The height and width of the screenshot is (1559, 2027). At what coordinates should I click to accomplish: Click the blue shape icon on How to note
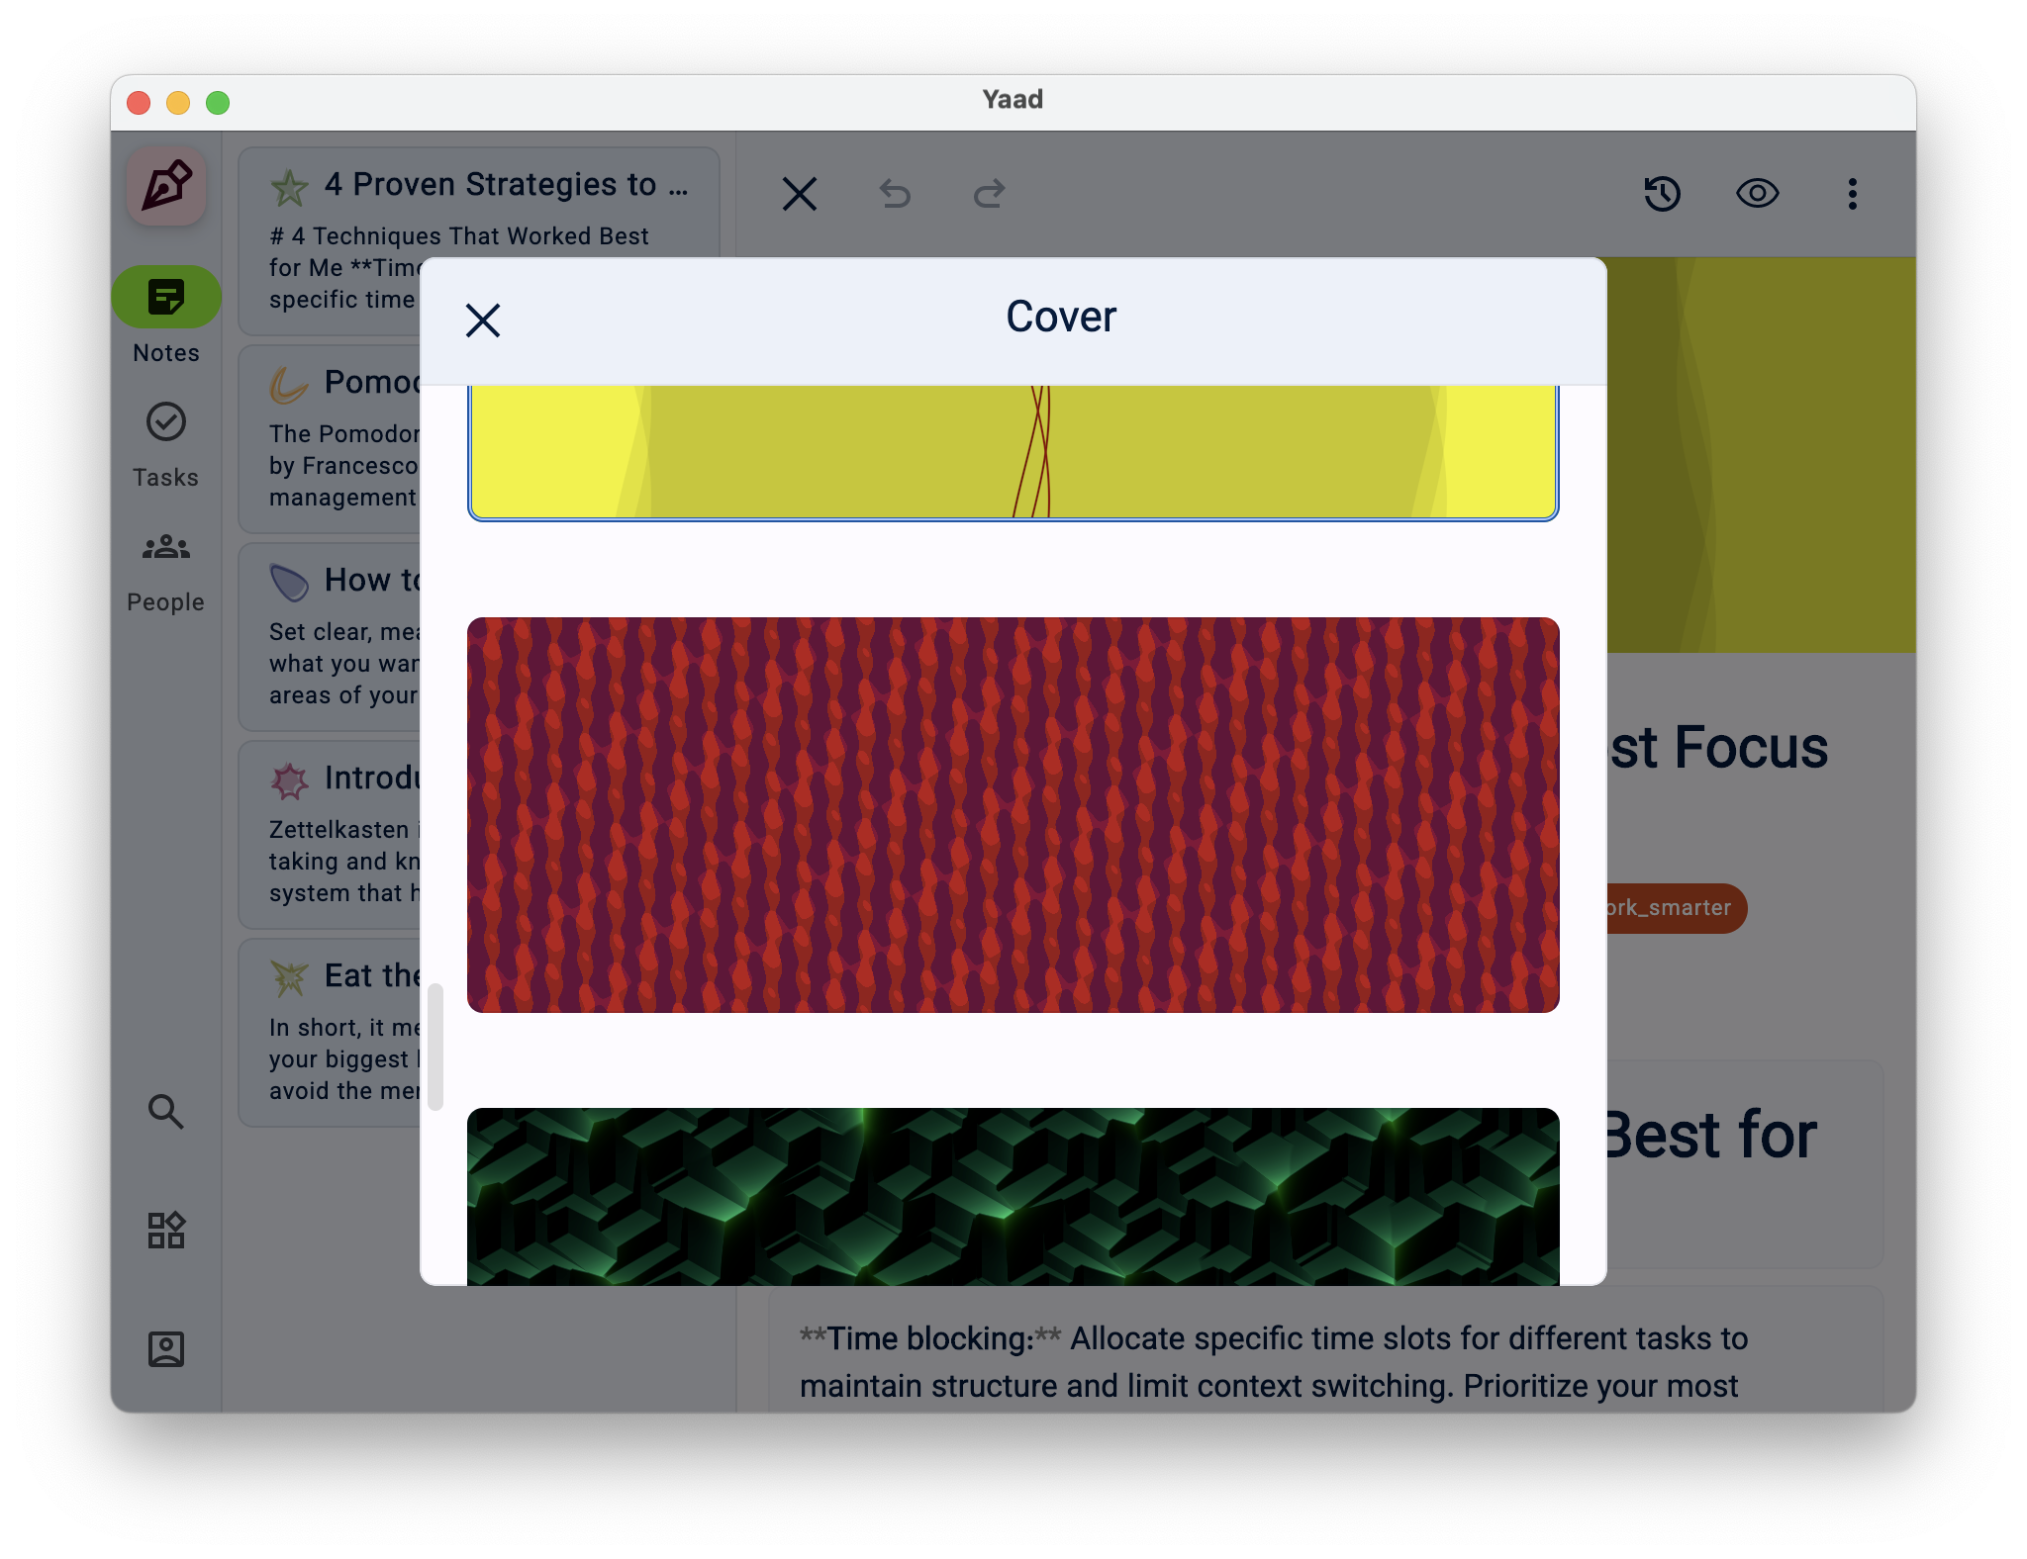289,583
